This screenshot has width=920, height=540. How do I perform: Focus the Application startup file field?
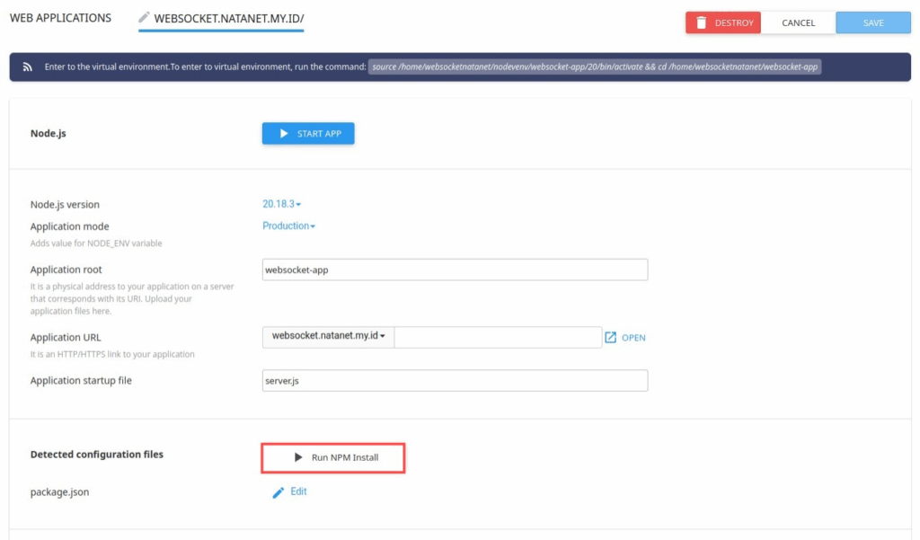[455, 380]
